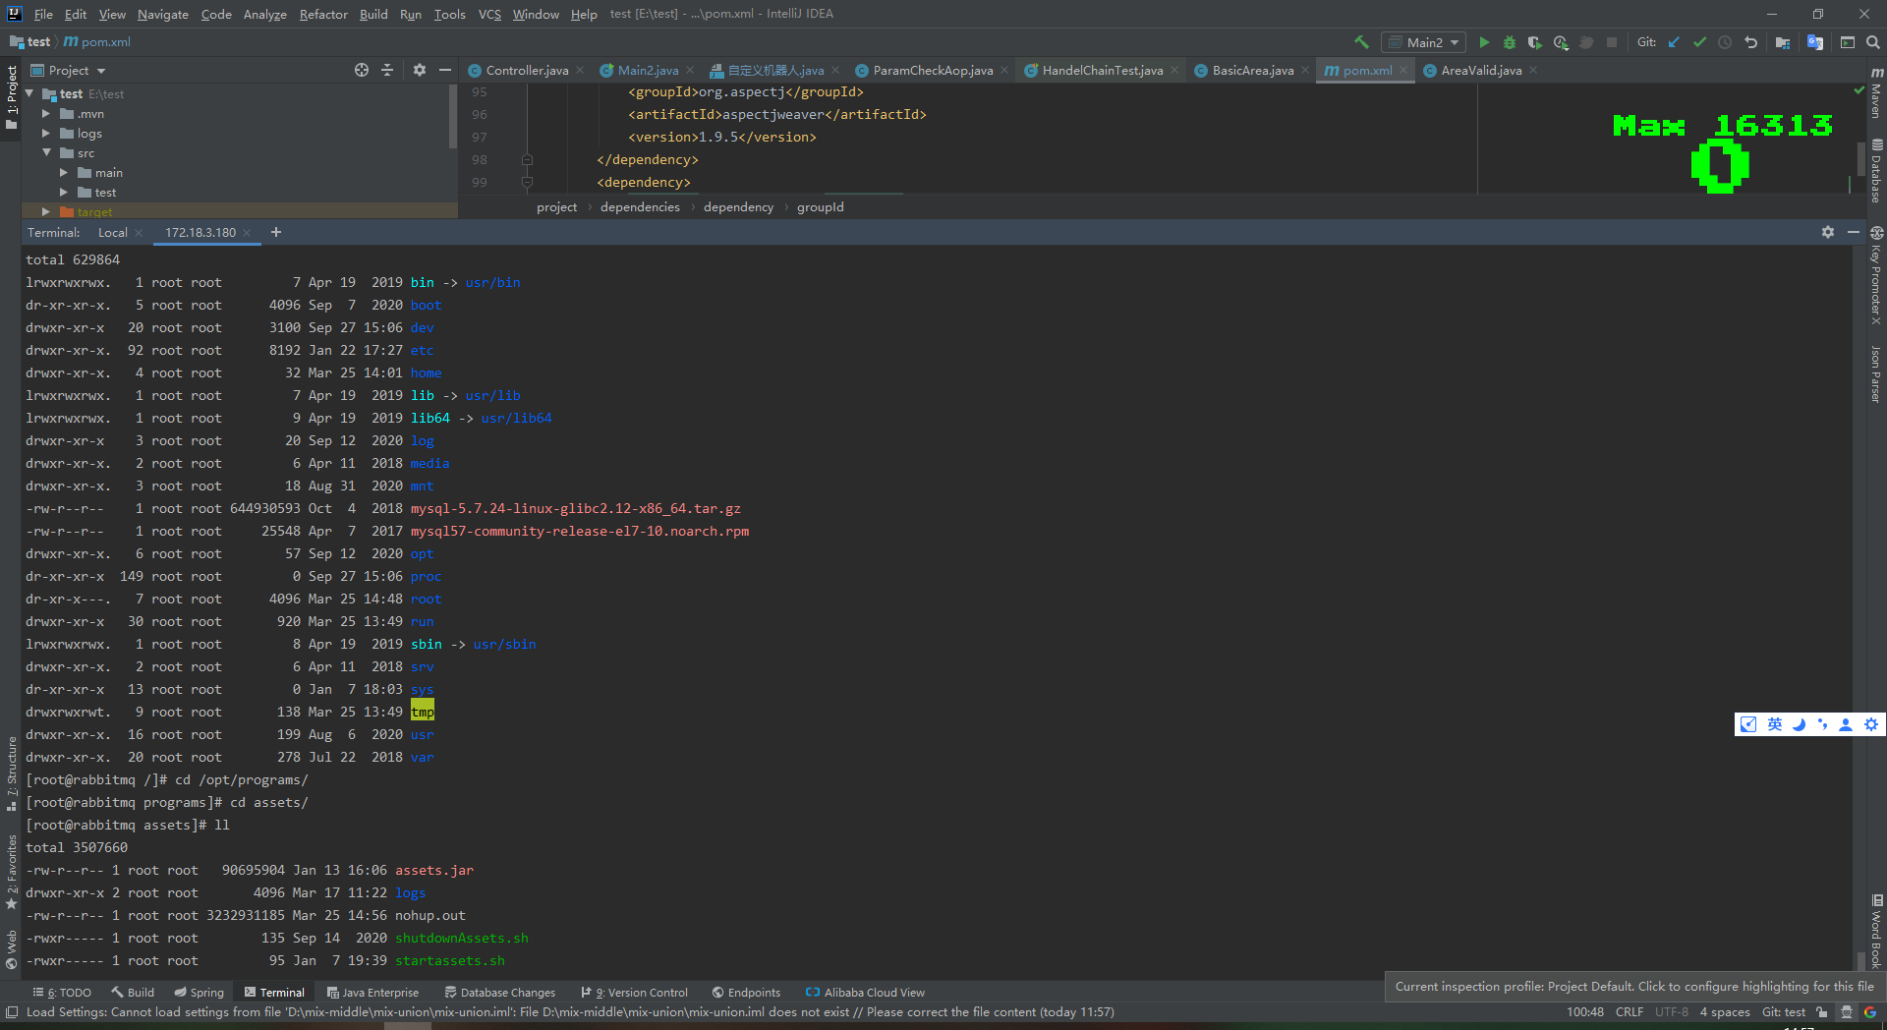Open Project panel settings gear
Image resolution: width=1887 pixels, height=1030 pixels.
pos(420,70)
